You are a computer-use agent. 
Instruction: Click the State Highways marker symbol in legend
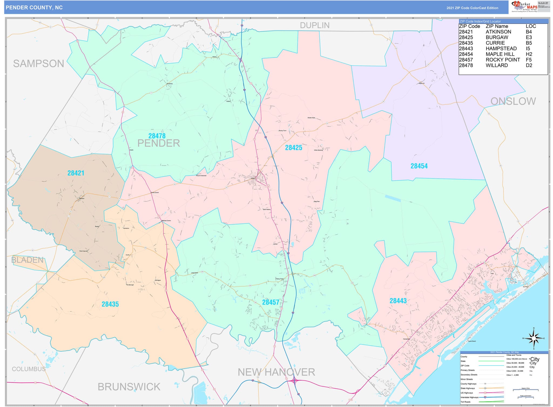tap(485, 388)
